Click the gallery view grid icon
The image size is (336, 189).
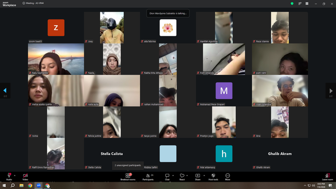(x=307, y=4)
